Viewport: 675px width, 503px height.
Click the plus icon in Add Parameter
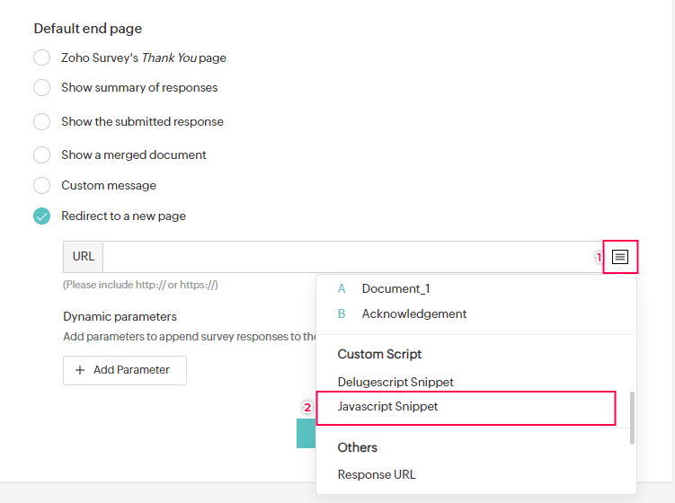point(80,370)
